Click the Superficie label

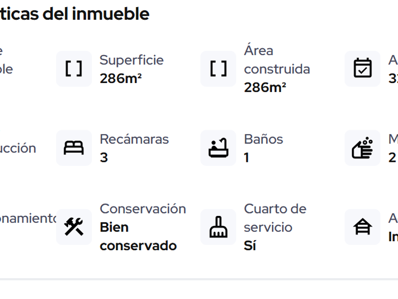point(131,60)
